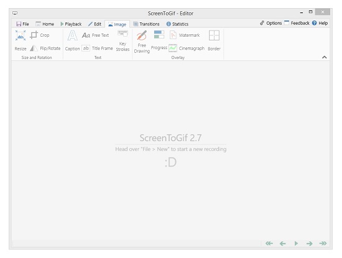Switch to the Playback tab
The height and width of the screenshot is (258, 342).
[x=71, y=24]
